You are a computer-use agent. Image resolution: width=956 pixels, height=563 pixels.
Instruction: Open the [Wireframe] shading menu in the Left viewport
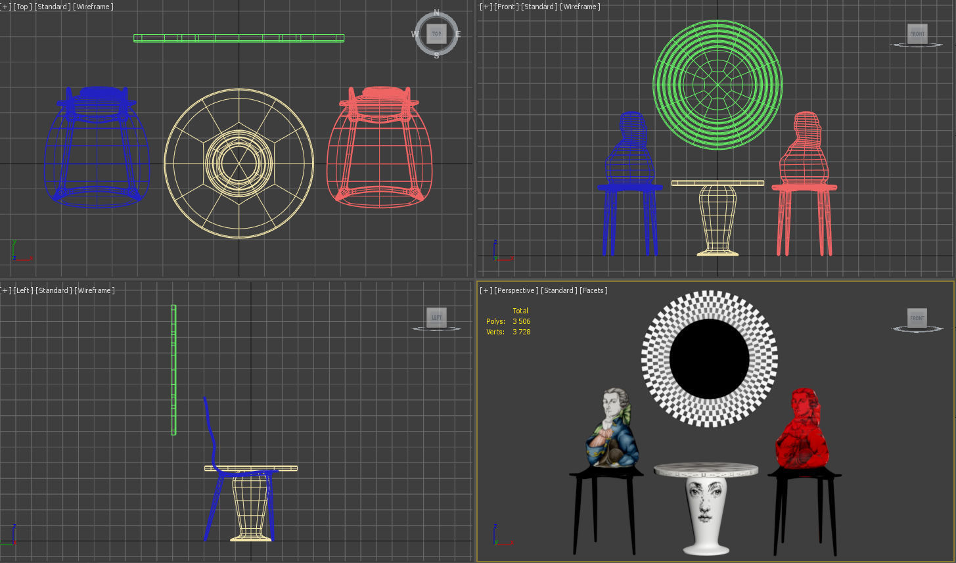(95, 290)
